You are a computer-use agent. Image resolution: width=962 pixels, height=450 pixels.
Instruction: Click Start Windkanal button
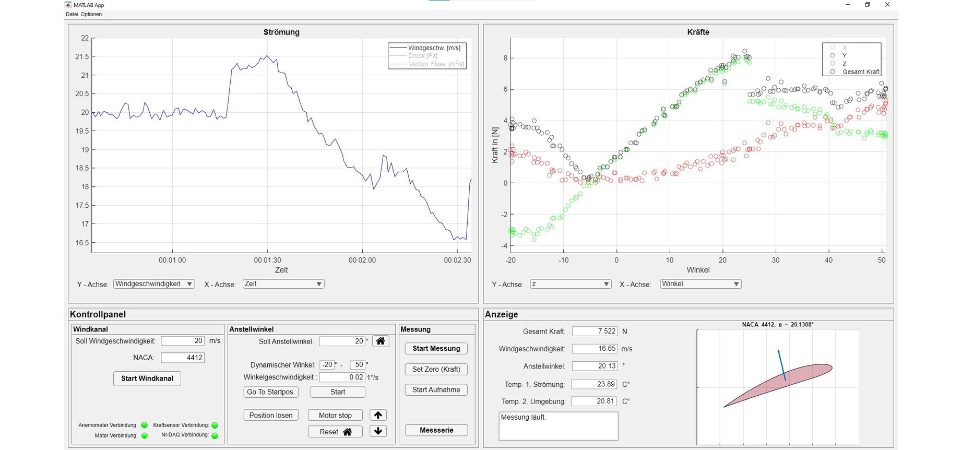click(147, 378)
